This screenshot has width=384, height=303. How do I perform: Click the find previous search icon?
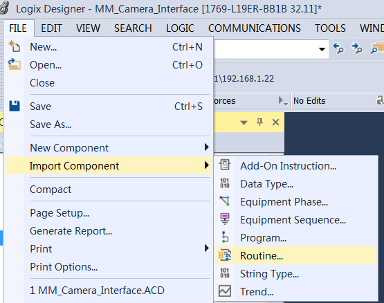tap(338, 48)
